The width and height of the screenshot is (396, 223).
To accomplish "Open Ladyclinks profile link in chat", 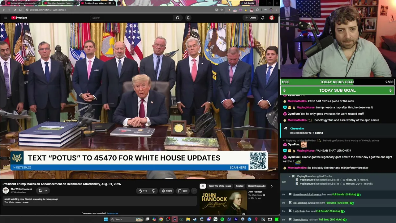I will (299, 211).
